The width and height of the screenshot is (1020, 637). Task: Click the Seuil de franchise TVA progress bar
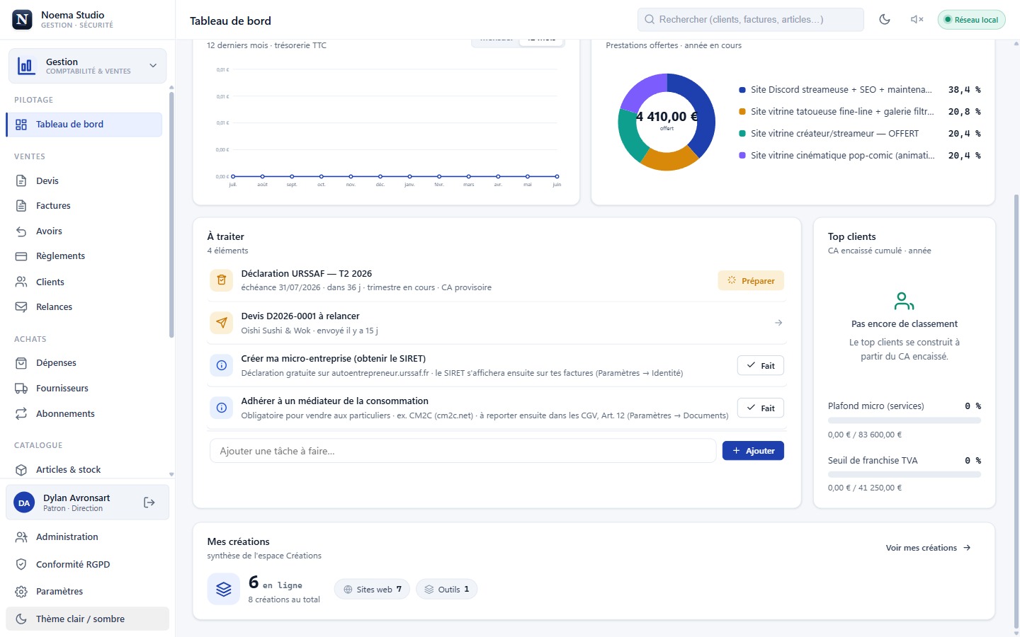click(x=904, y=475)
